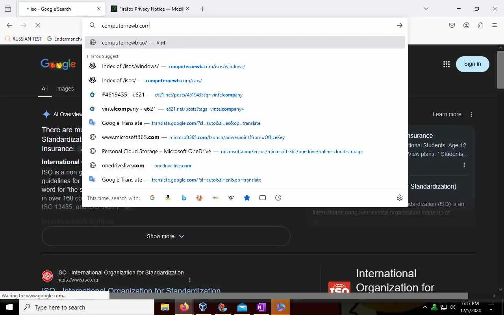Click the Go arrow in the address bar

tap(399, 25)
